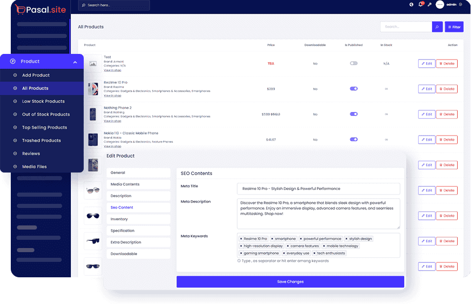
Task: Follow 'View in shop' under Nothing Phone 2
Action: (x=112, y=121)
